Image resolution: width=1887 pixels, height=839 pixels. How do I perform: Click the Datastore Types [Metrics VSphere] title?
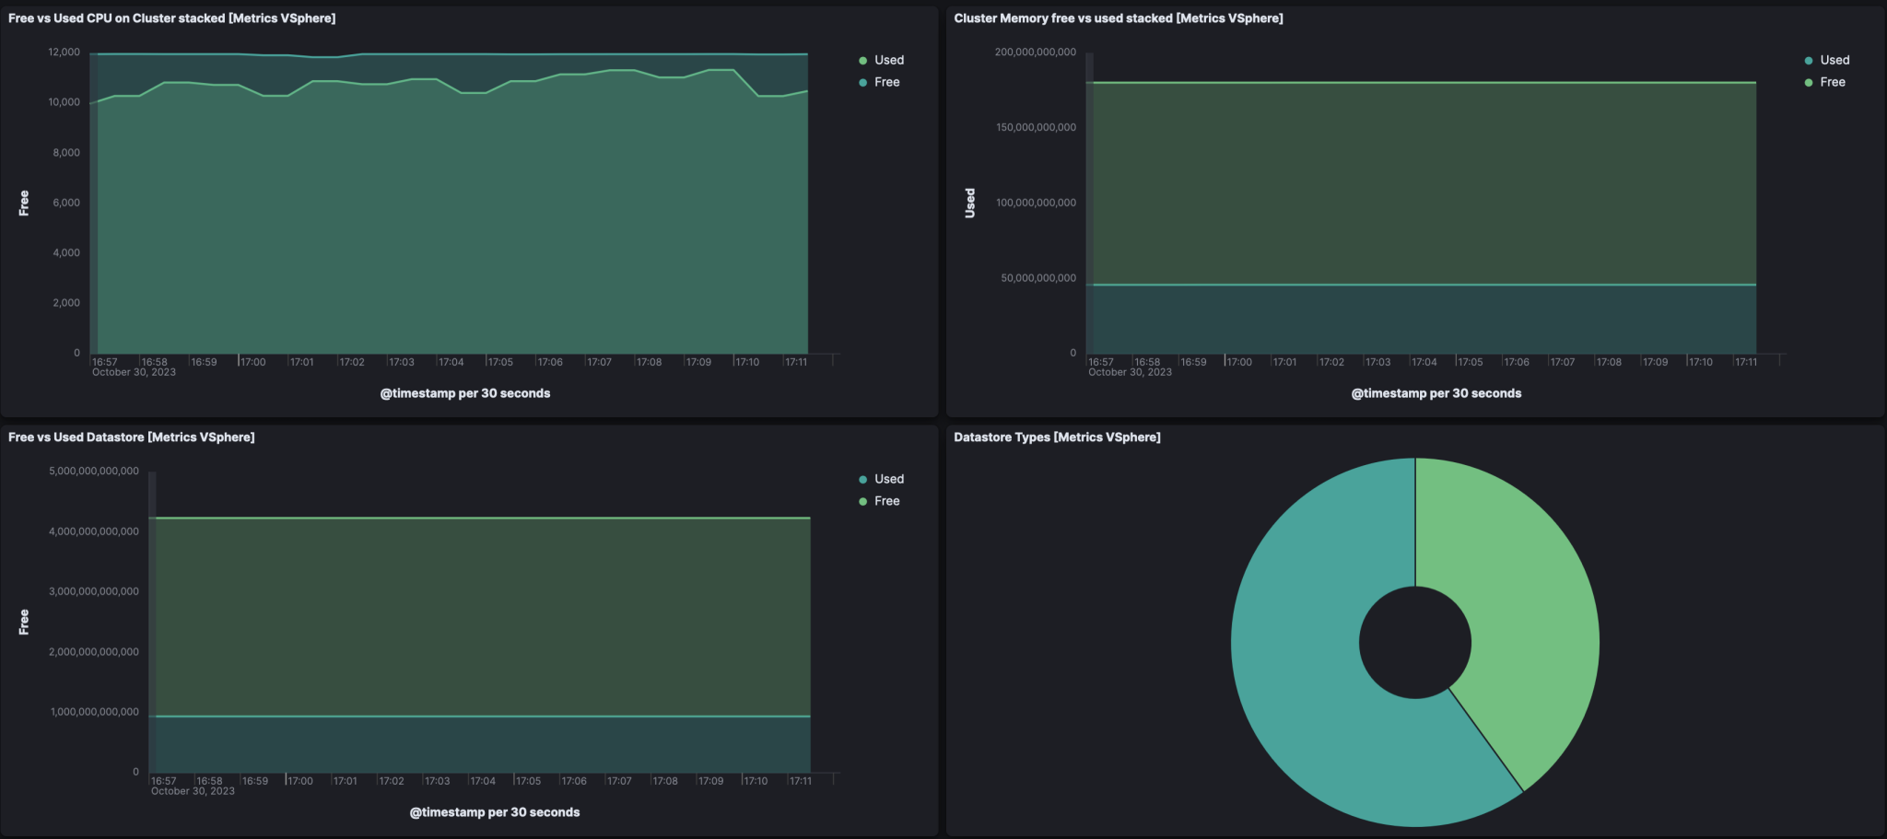(1057, 437)
